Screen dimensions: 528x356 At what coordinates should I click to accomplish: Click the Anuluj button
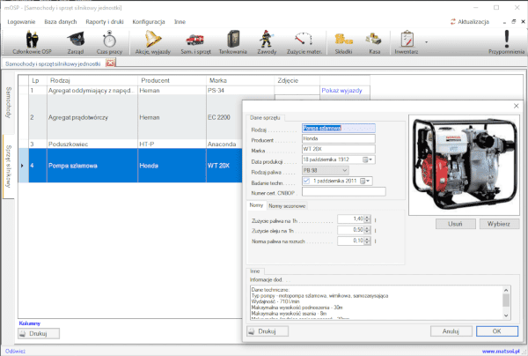[451, 331]
